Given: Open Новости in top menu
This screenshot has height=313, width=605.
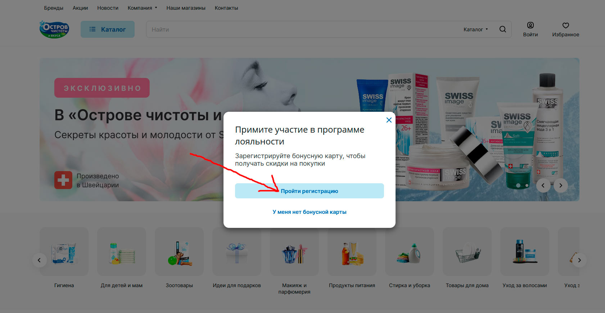Looking at the screenshot, I should coord(108,8).
